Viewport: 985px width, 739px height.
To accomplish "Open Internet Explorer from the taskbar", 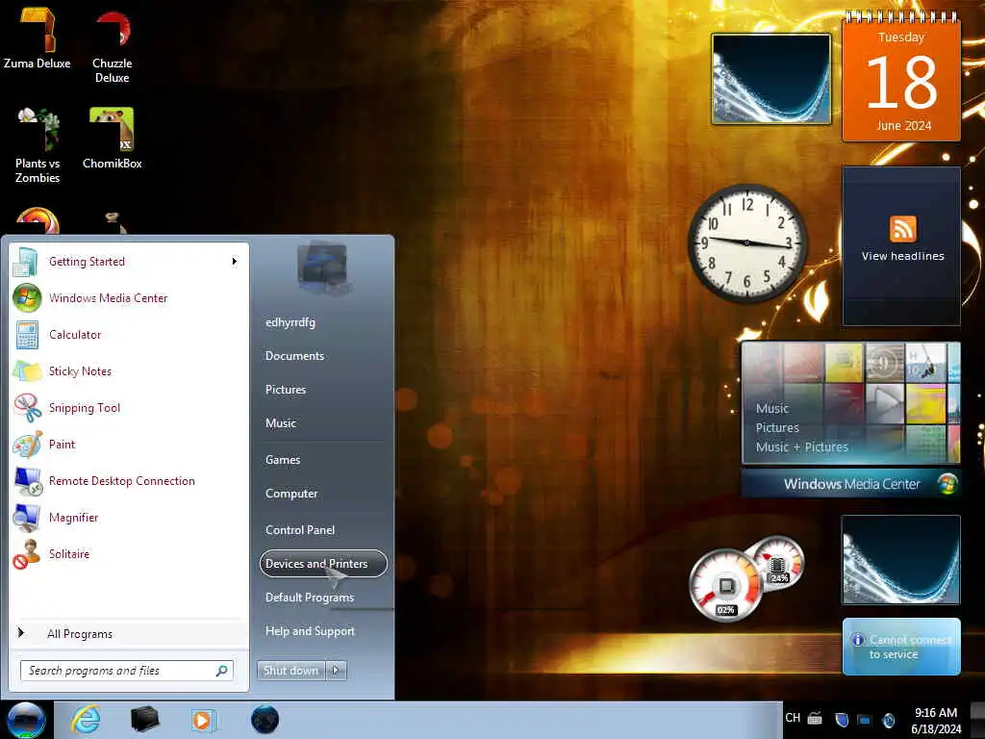I will [86, 720].
